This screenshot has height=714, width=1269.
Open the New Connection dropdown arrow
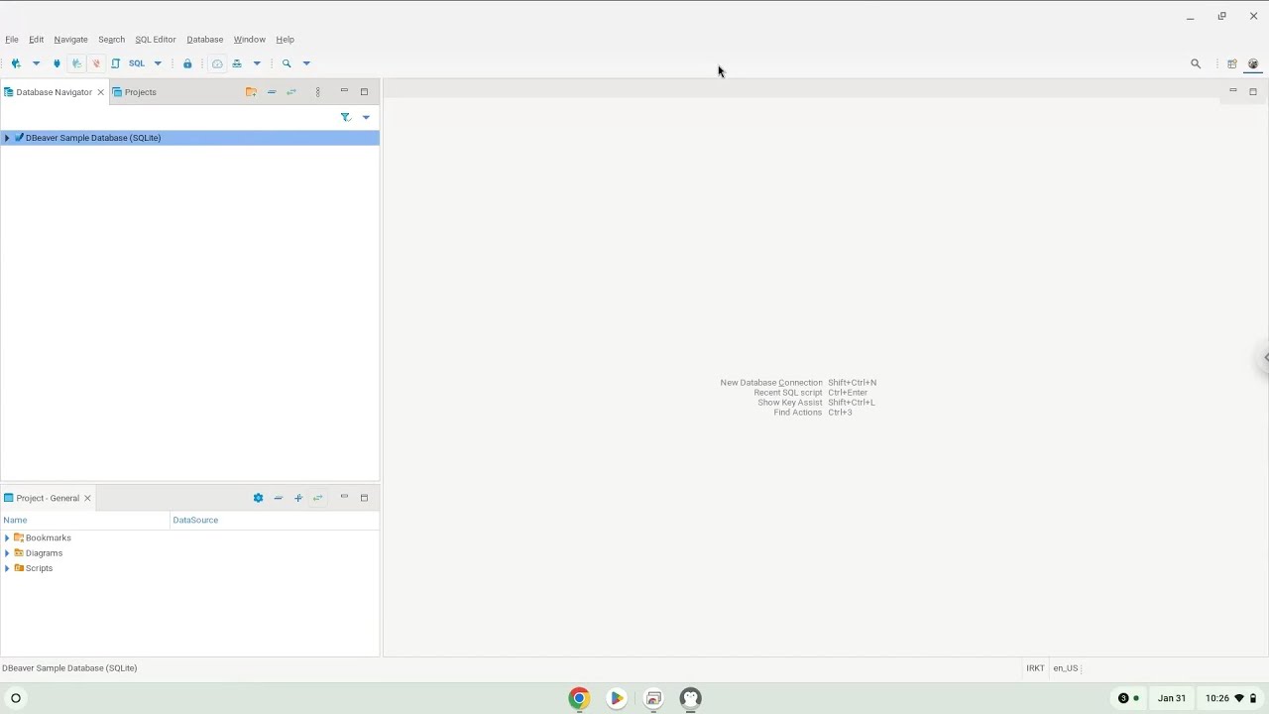(x=36, y=63)
